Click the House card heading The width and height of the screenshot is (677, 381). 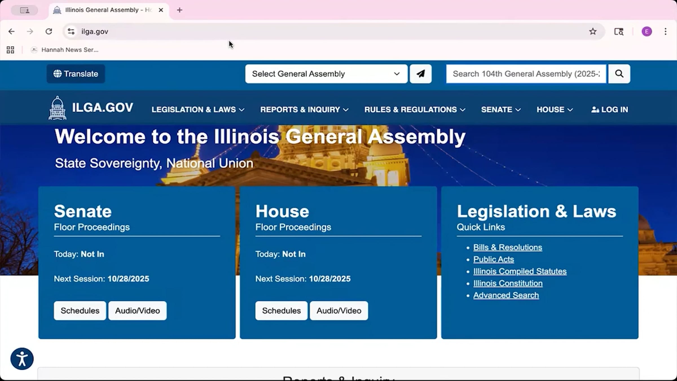[282, 211]
